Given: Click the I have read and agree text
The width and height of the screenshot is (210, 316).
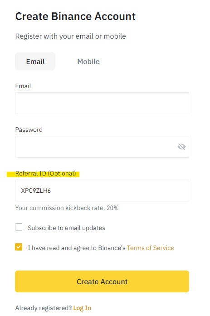Looking at the screenshot, I should 77,248.
